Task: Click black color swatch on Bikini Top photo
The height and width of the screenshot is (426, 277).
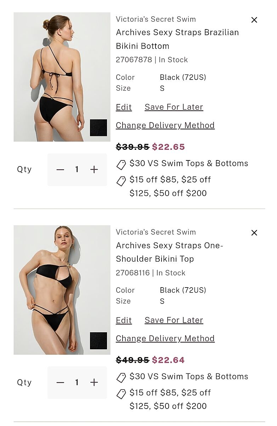Action: click(98, 341)
